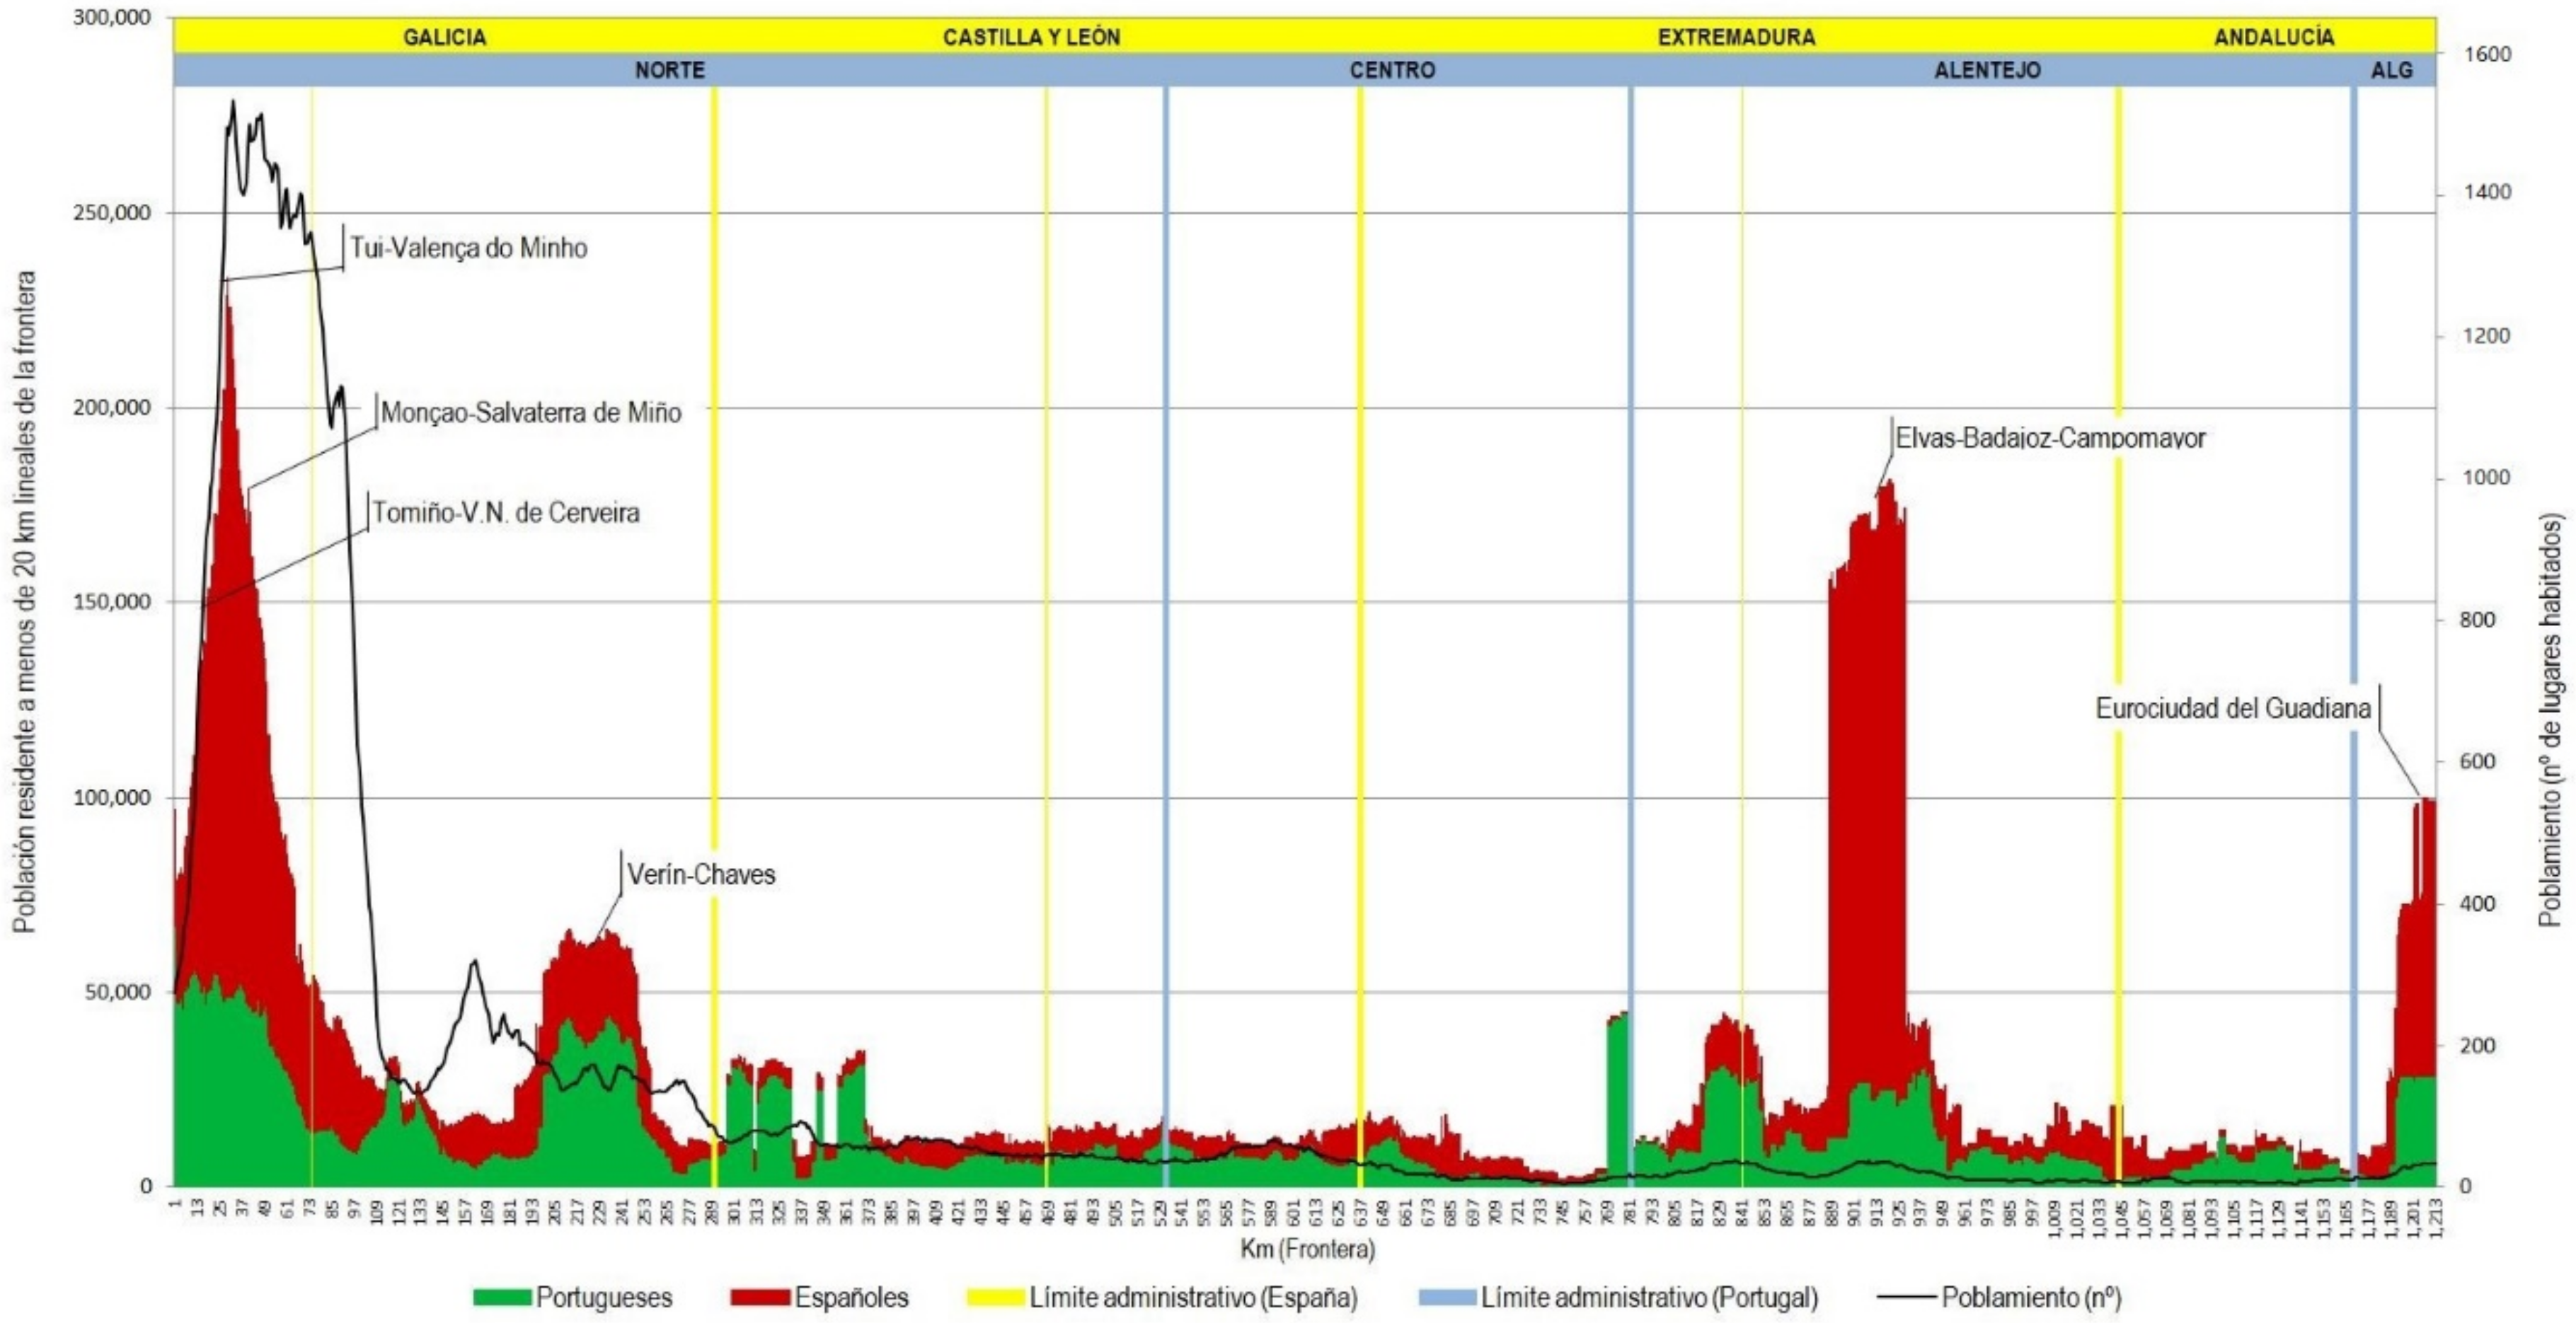
Task: Click the green Portugueses legend swatch
Action: click(501, 1298)
